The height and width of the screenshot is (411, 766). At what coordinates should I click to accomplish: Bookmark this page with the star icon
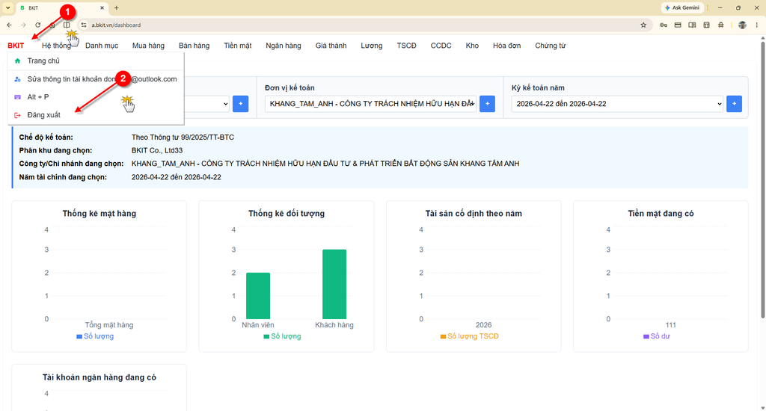point(643,25)
